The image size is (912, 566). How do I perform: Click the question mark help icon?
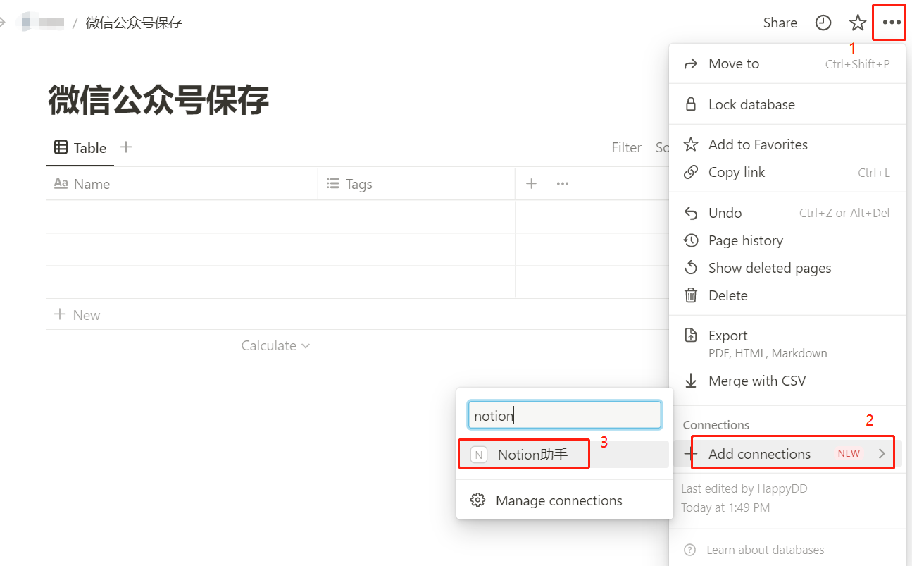691,550
